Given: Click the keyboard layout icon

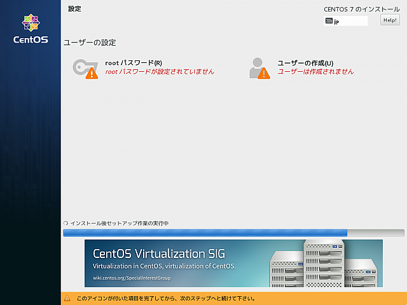Looking at the screenshot, I should (329, 21).
